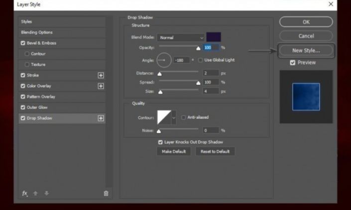Viewport: 351px width, 210px height.
Task: Click Reset to Default button
Action: (215, 151)
